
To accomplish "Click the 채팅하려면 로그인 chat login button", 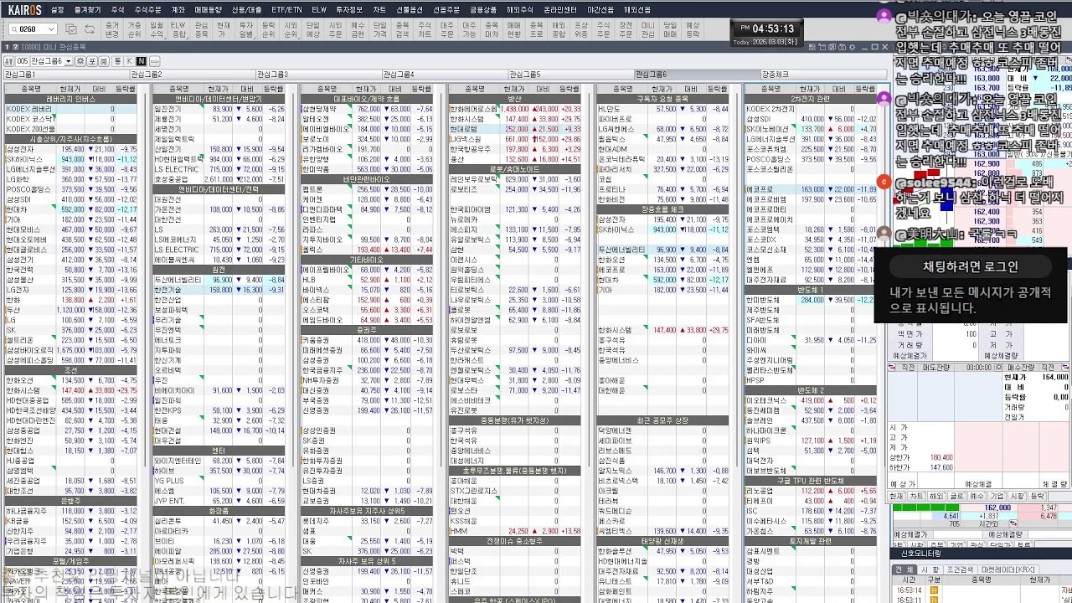I will [971, 266].
